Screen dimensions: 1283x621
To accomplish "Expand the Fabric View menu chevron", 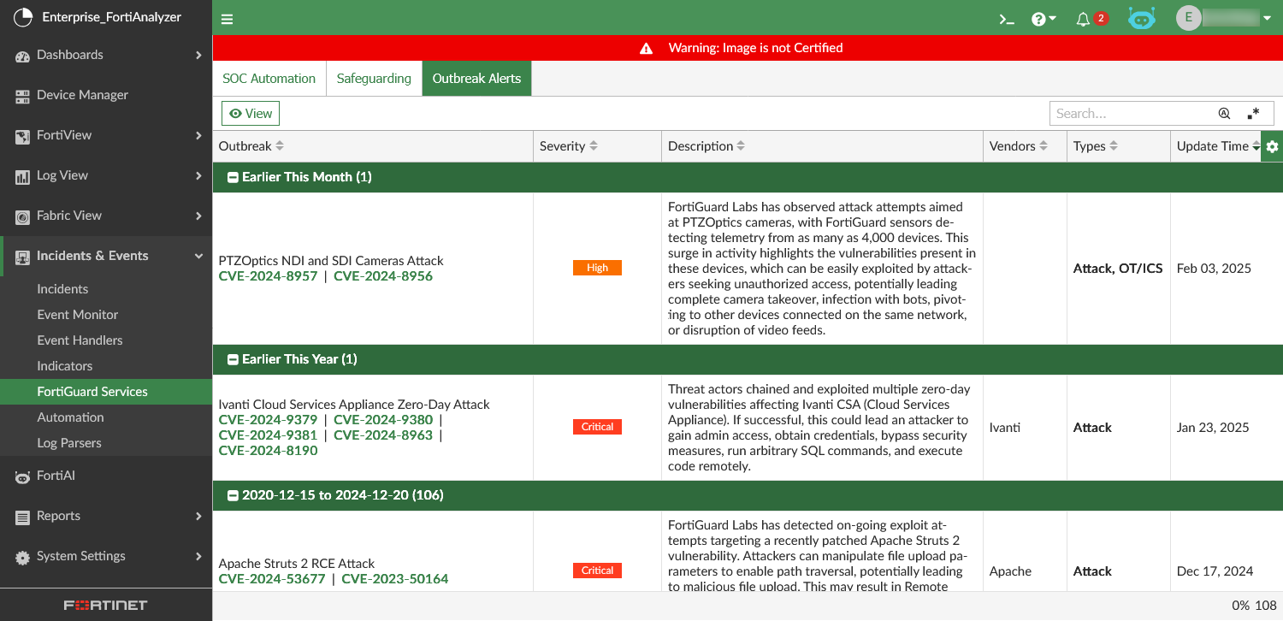I will pyautogui.click(x=198, y=216).
